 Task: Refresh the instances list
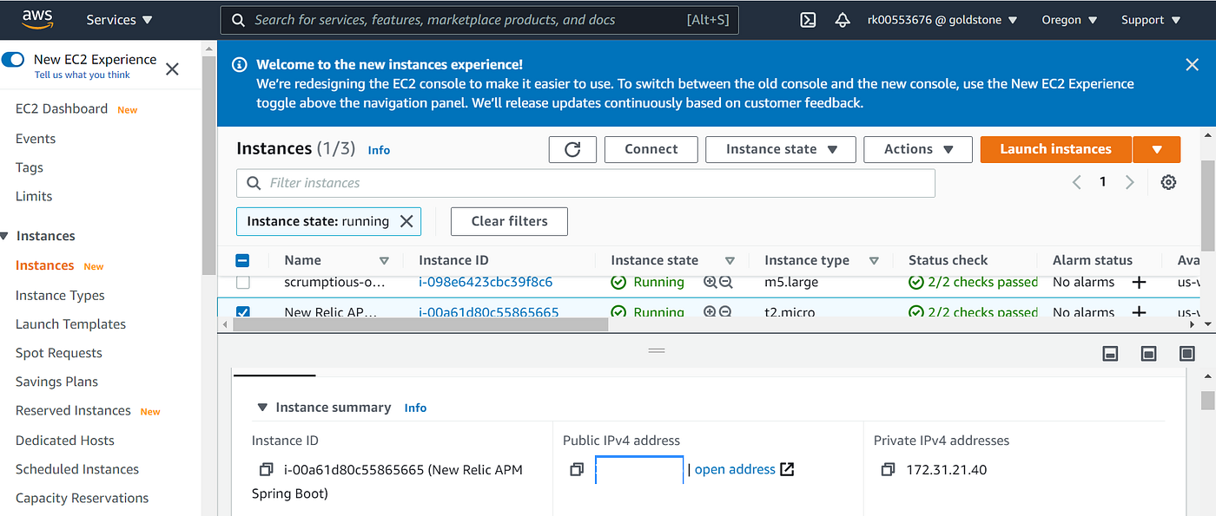pyautogui.click(x=572, y=149)
